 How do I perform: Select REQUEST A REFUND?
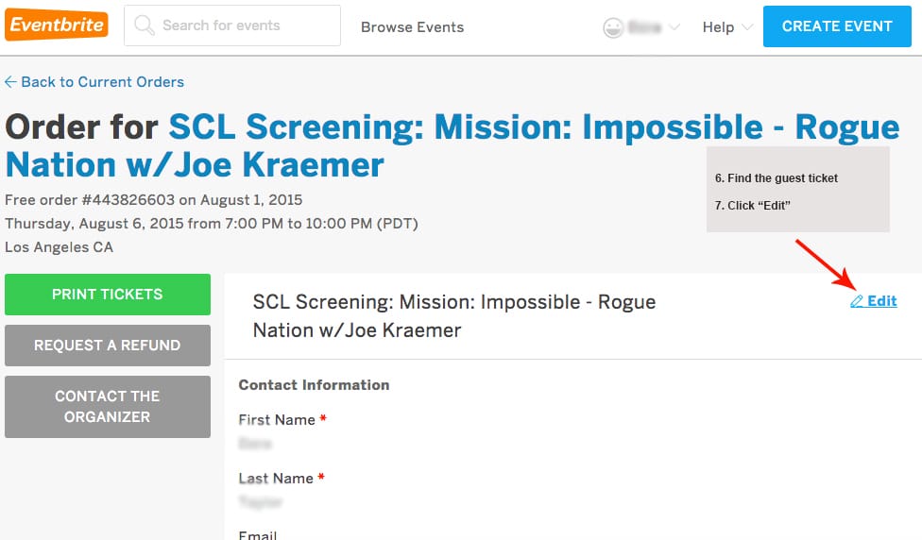pos(108,346)
